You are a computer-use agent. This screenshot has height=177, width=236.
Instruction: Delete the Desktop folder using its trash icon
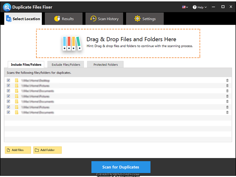[227, 80]
